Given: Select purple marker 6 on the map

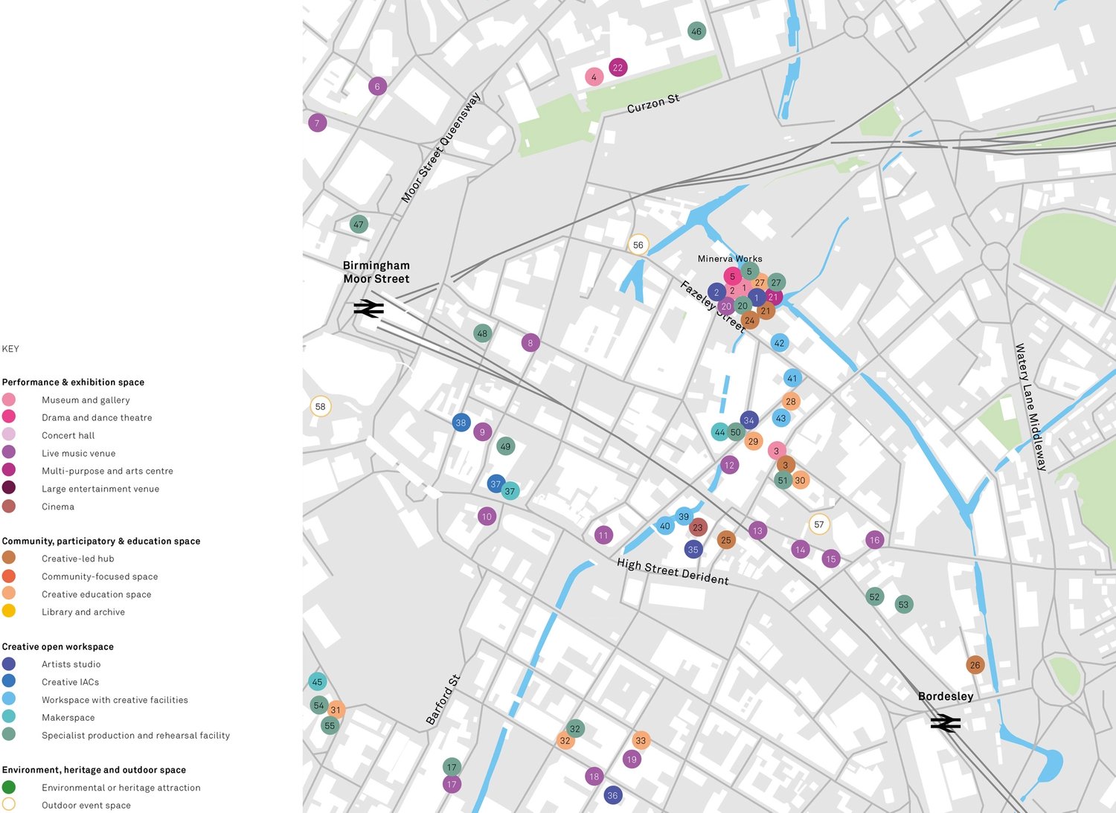Looking at the screenshot, I should click(377, 86).
